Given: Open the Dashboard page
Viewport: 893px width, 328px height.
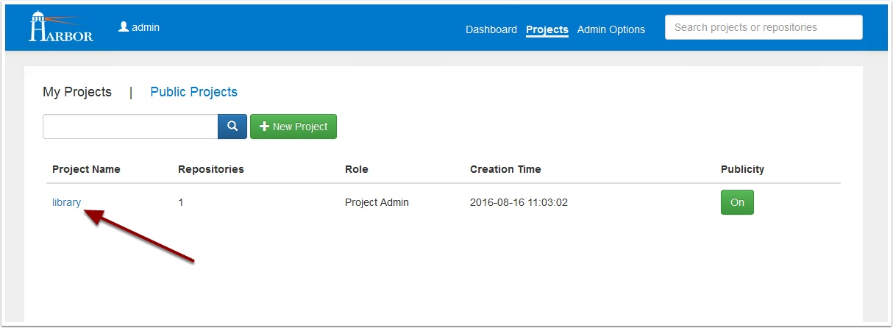Looking at the screenshot, I should (x=491, y=29).
